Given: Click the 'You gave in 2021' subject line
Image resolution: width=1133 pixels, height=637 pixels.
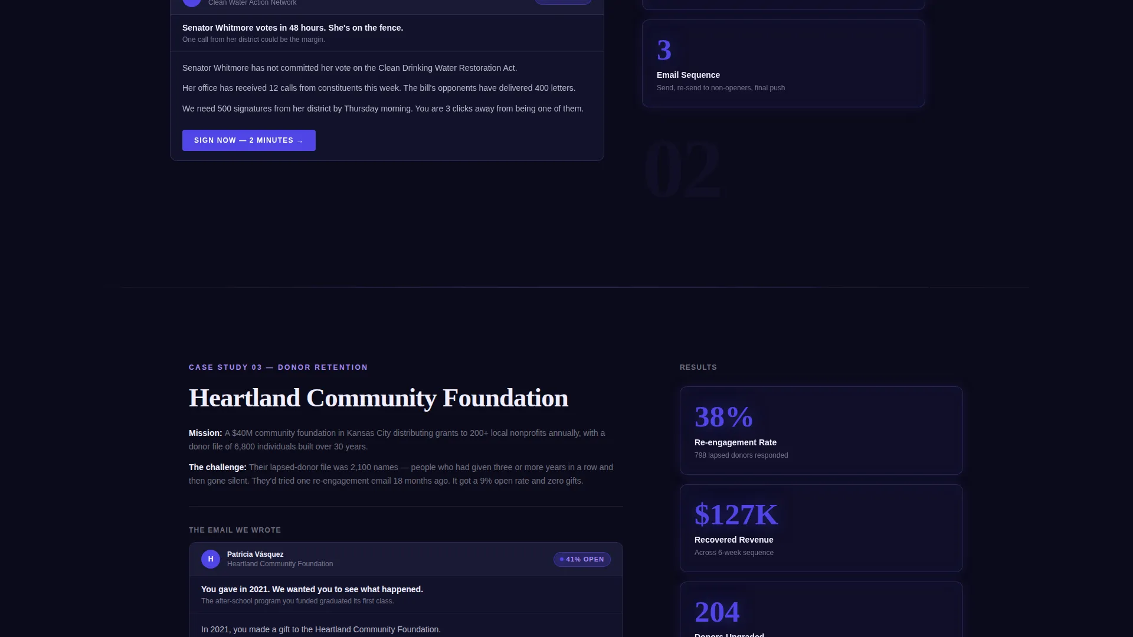Looking at the screenshot, I should pyautogui.click(x=312, y=589).
